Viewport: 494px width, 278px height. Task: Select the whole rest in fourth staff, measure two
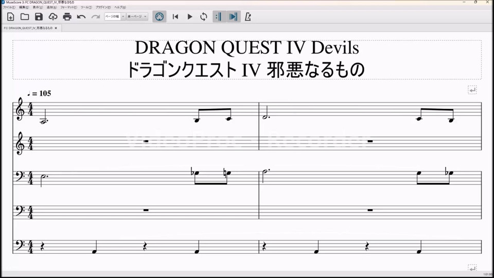[370, 210]
